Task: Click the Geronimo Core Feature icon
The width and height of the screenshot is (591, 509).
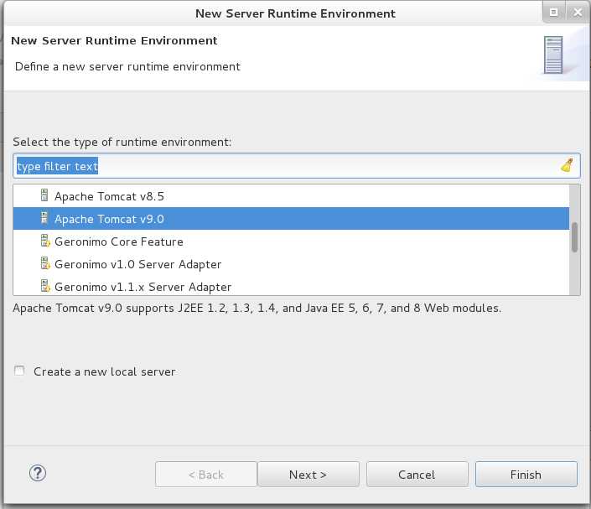Action: (45, 241)
